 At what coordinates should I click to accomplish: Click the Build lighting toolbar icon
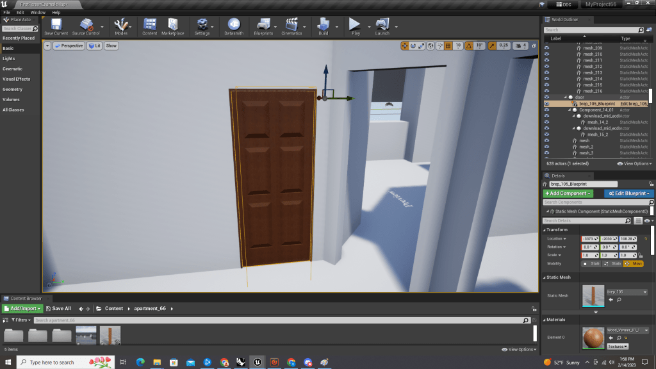coord(323,25)
